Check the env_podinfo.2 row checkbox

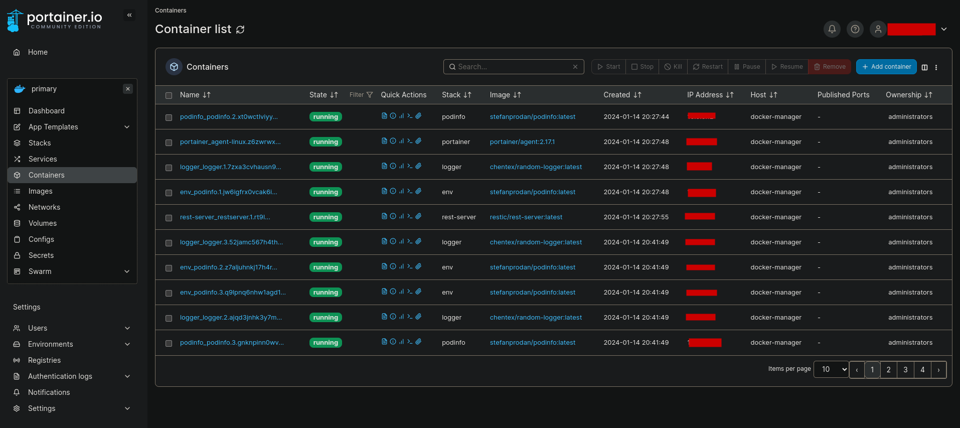(169, 268)
